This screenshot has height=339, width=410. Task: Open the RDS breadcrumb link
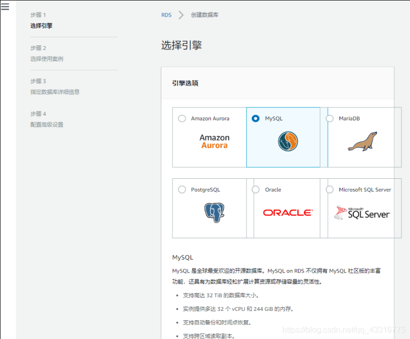[166, 15]
